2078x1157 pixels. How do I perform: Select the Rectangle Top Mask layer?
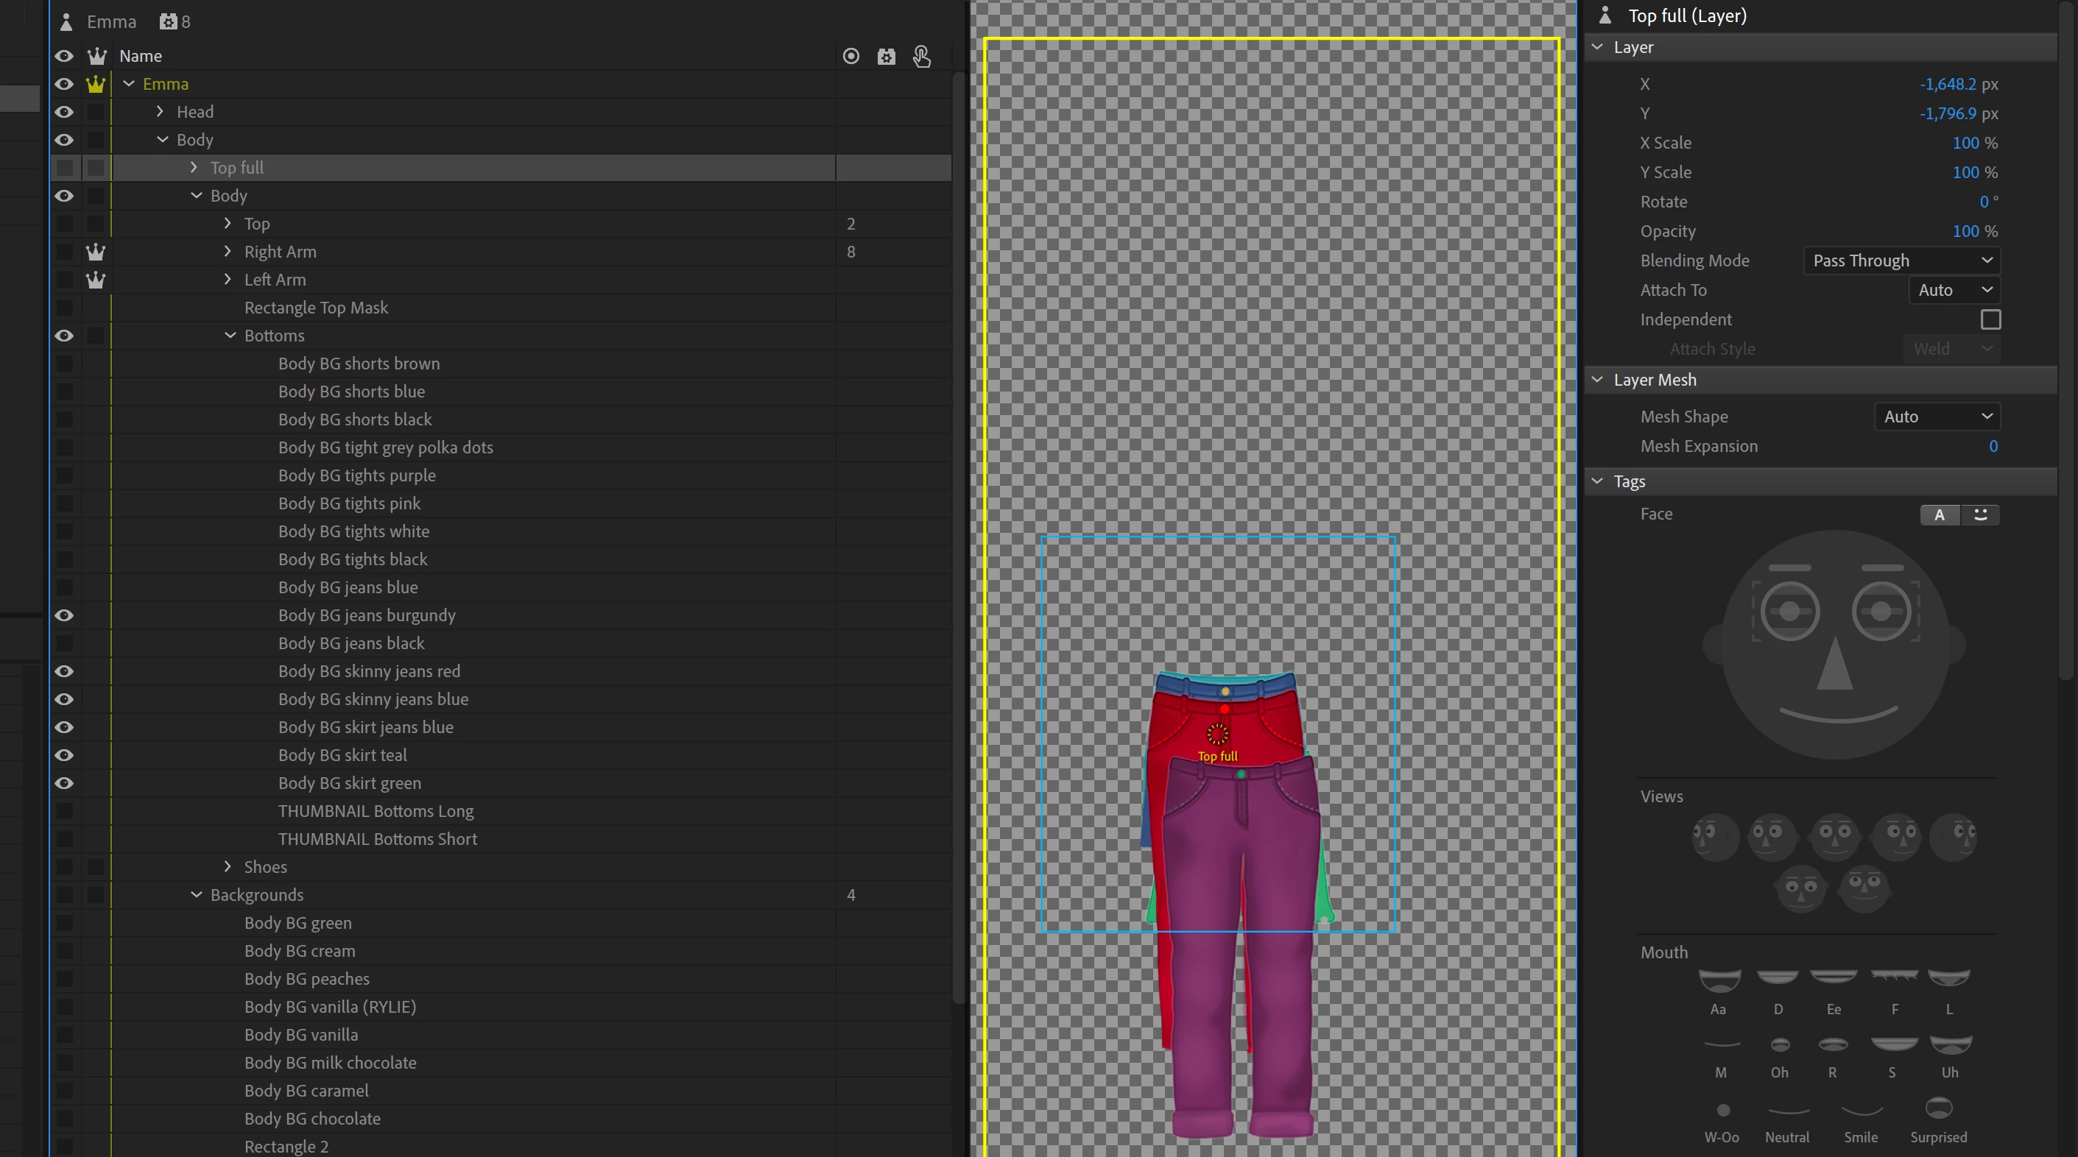(x=316, y=308)
